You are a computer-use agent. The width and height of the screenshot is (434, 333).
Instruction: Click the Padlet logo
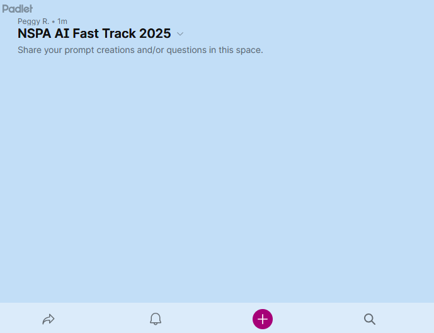[17, 9]
